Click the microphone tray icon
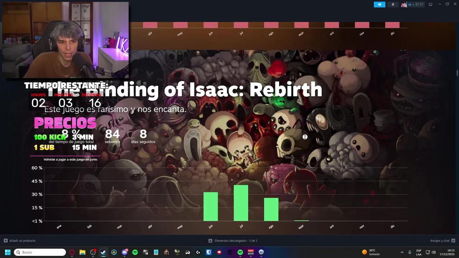 (410, 252)
